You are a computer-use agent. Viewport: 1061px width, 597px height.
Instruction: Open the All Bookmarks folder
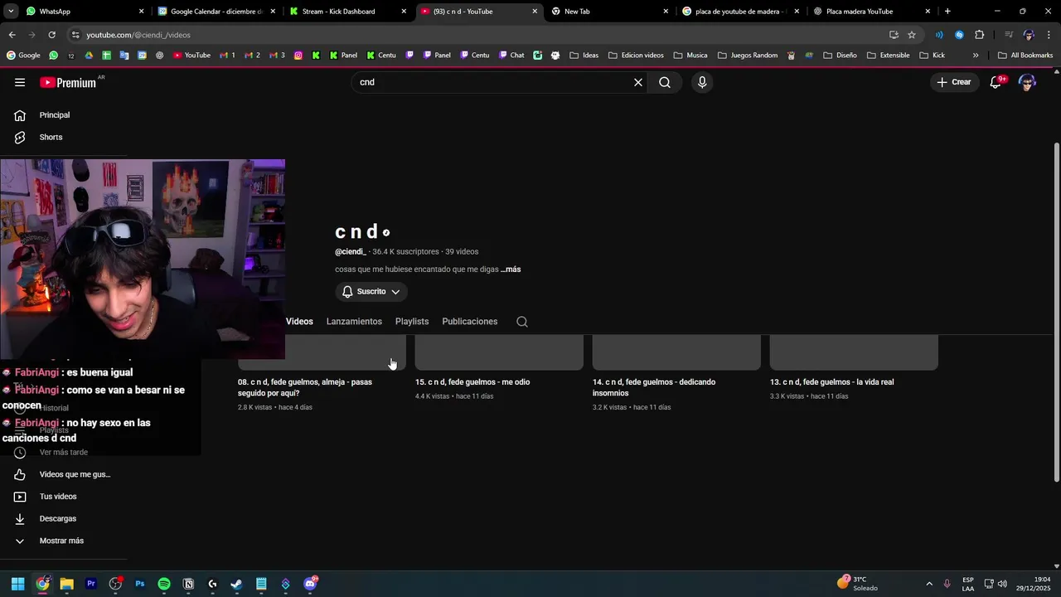coord(1025,56)
